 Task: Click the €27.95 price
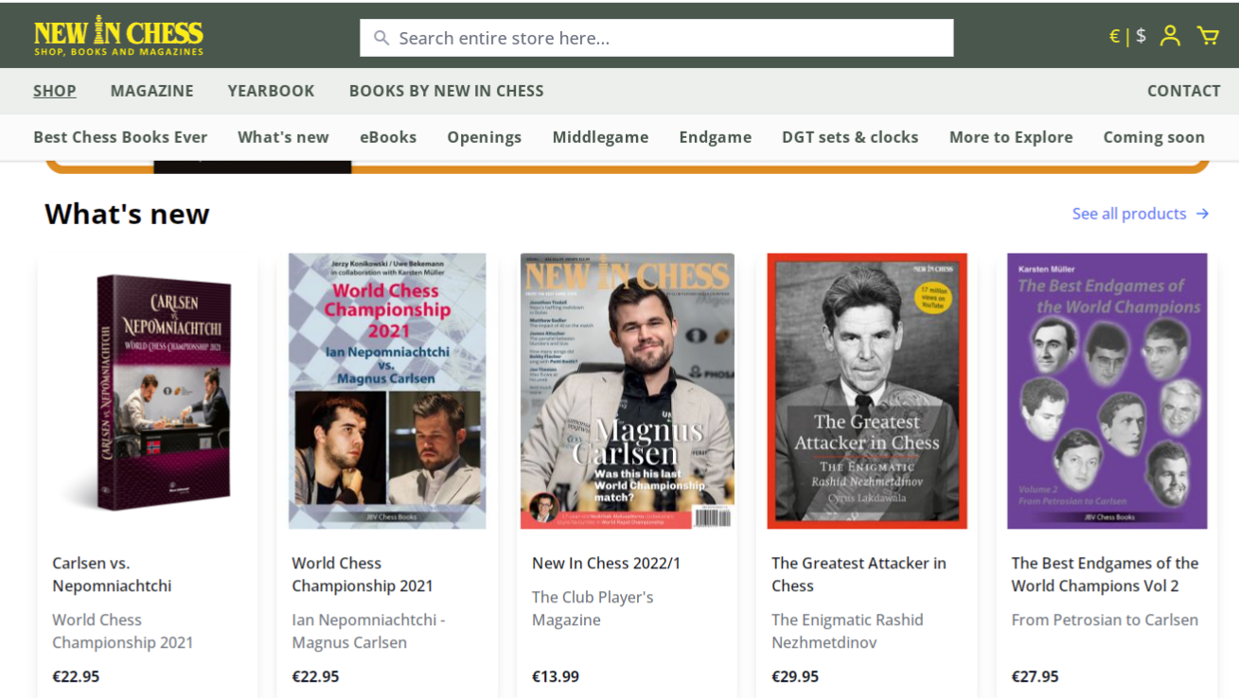[1035, 676]
